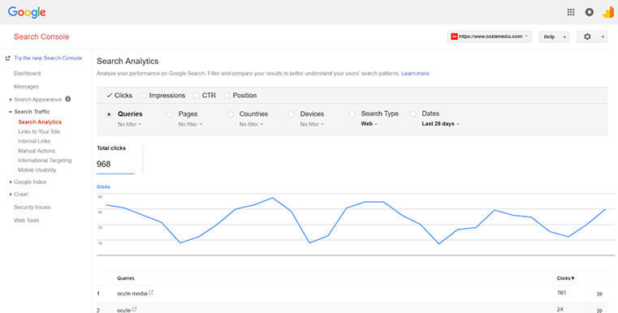Select the Search Type radio button

pyautogui.click(x=352, y=114)
